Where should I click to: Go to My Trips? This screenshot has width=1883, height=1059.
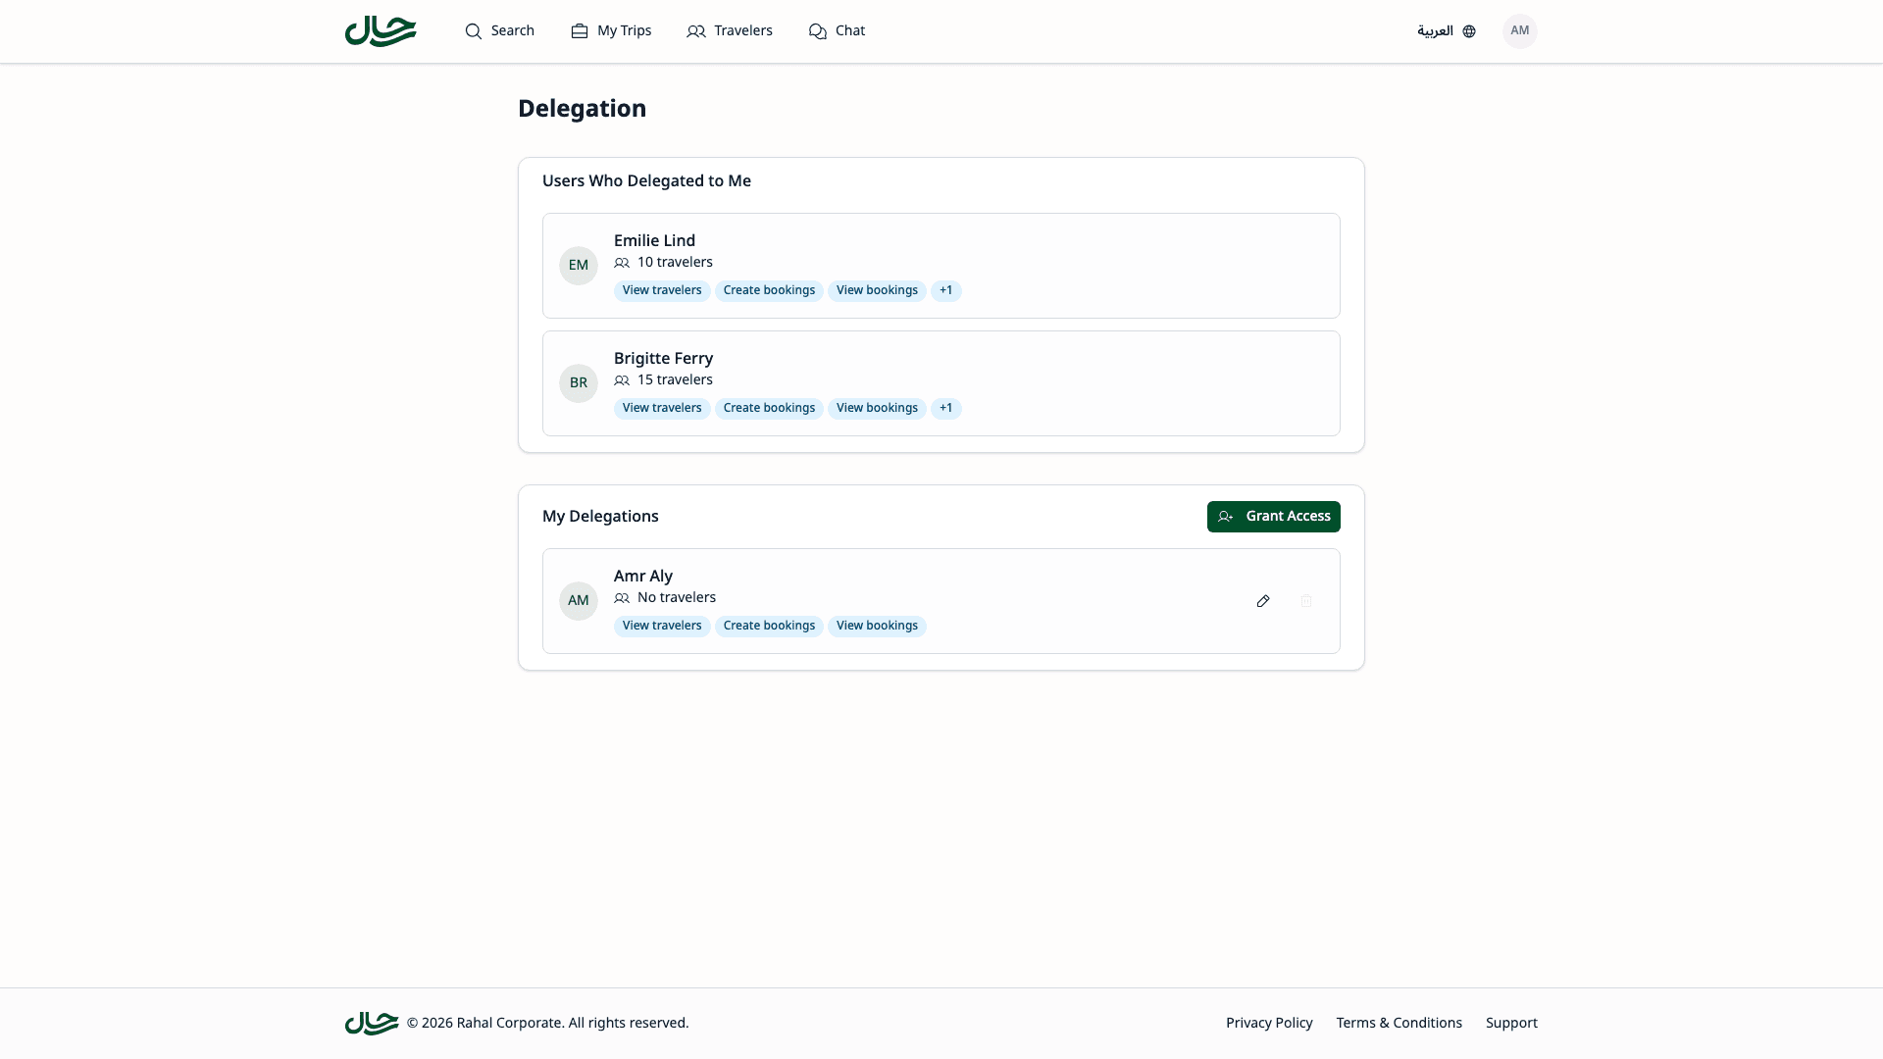[611, 31]
